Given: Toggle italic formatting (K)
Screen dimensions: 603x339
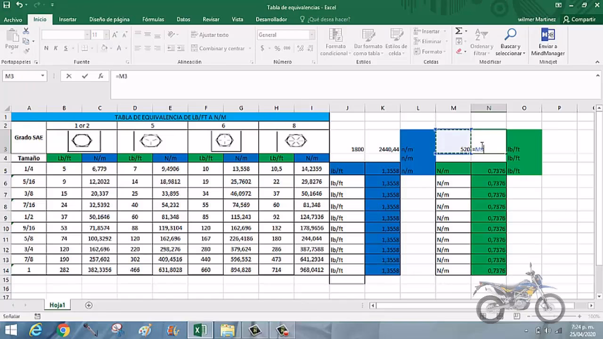Looking at the screenshot, I should tap(56, 48).
